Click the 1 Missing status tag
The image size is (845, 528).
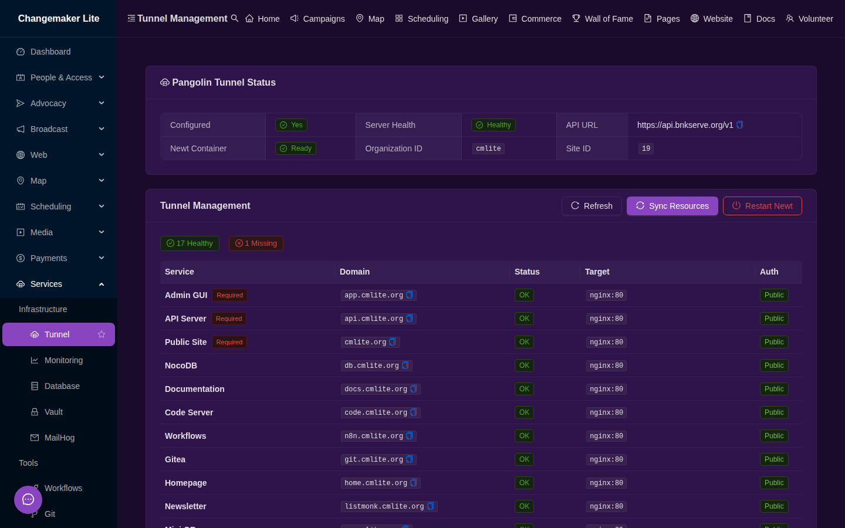[256, 243]
